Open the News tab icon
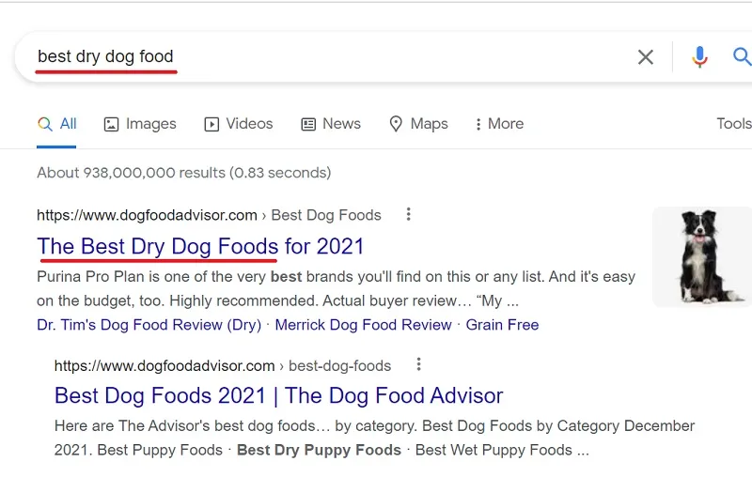The height and width of the screenshot is (477, 752). pyautogui.click(x=308, y=124)
